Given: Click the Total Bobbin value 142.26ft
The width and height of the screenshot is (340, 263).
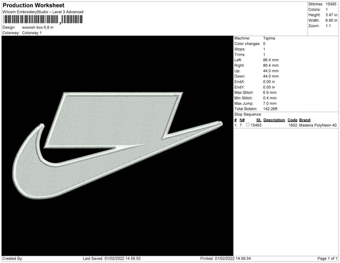Looking at the screenshot, I should (270, 109).
